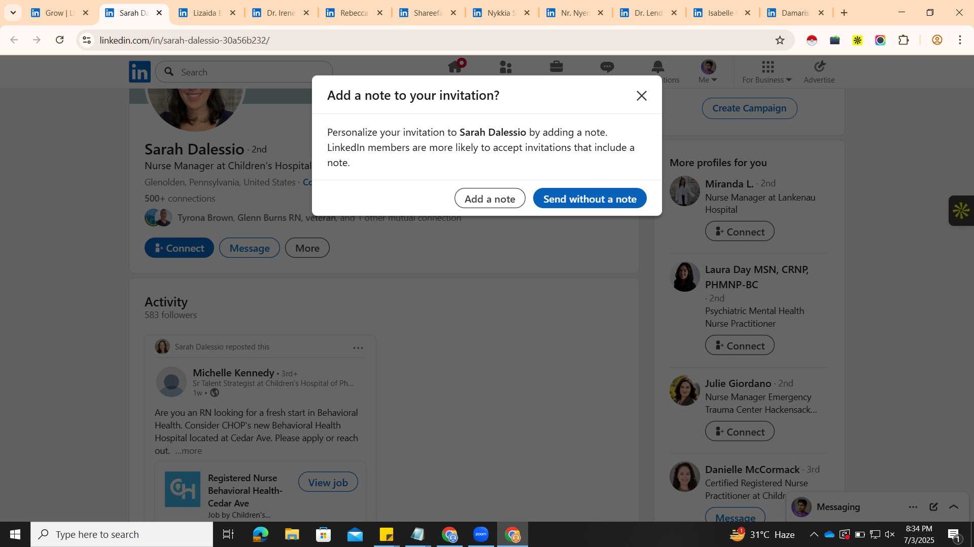This screenshot has width=974, height=547.
Task: Open the Notifications bell icon
Action: 658,67
